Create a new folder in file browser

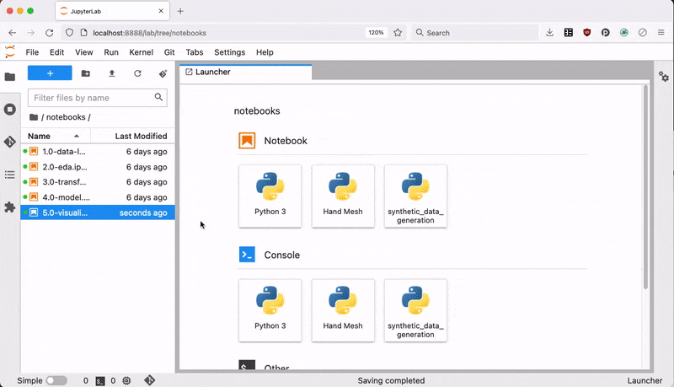86,73
